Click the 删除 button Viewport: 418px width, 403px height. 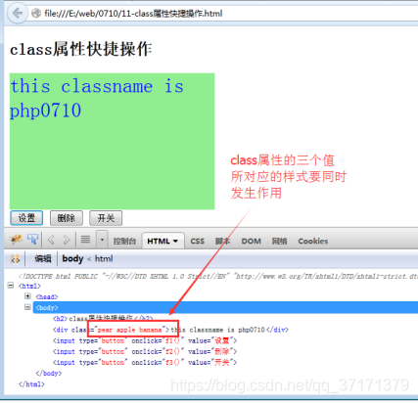pos(67,218)
